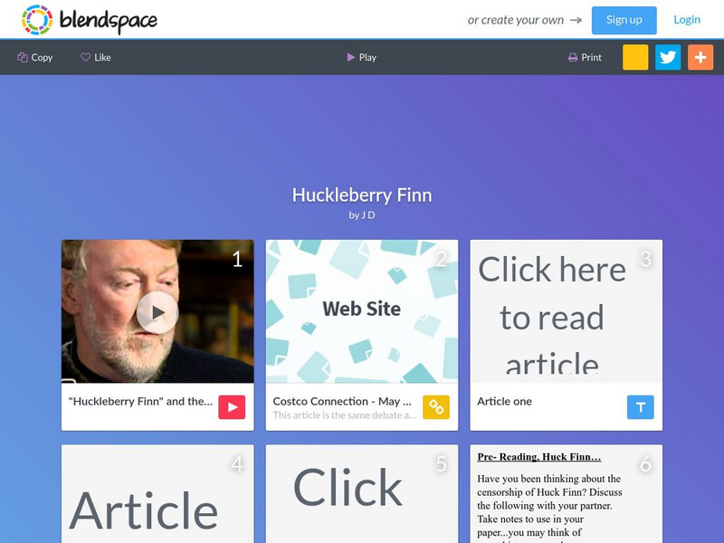
Task: Click the Costco Connection title text
Action: (x=342, y=401)
